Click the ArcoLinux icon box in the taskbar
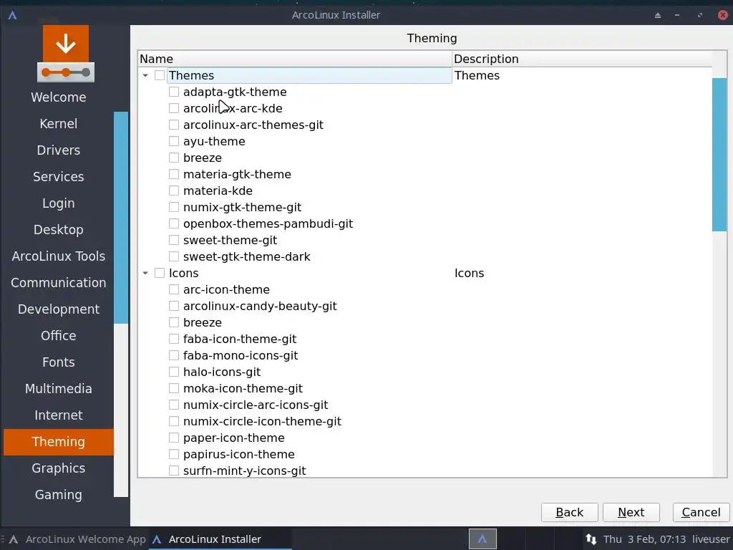Screen dimensions: 733x550 [482, 539]
